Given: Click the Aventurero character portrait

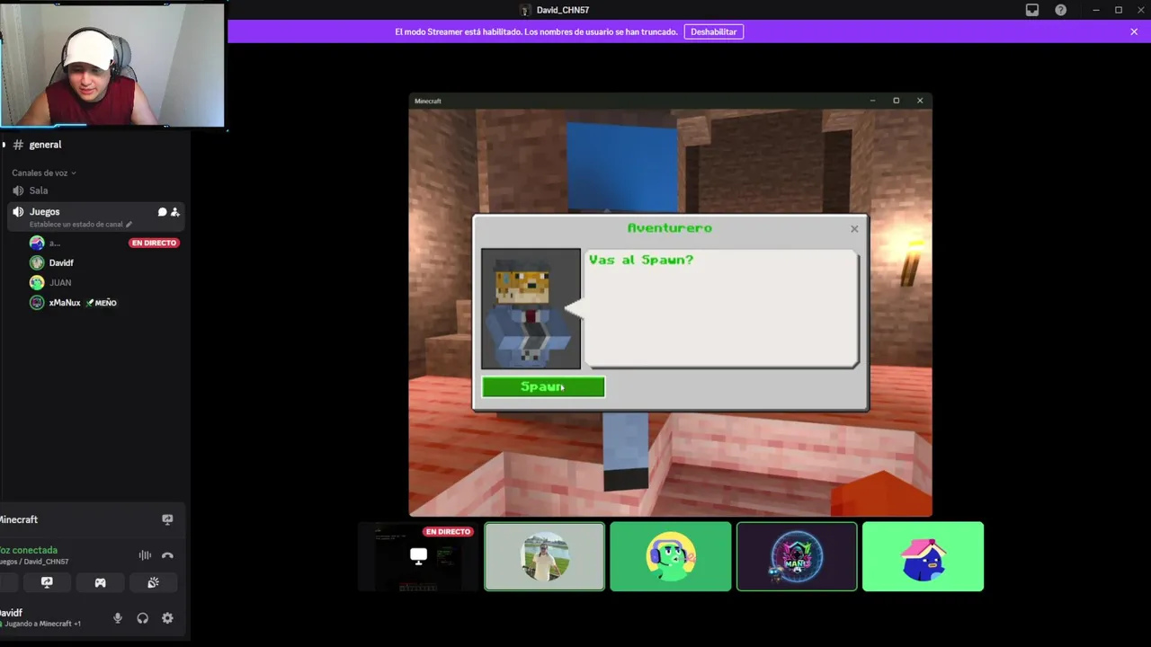Looking at the screenshot, I should (531, 309).
